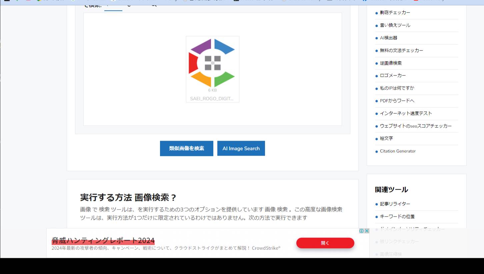Click the red 開く ad button
Screen dimensions: 484x274
click(325, 243)
